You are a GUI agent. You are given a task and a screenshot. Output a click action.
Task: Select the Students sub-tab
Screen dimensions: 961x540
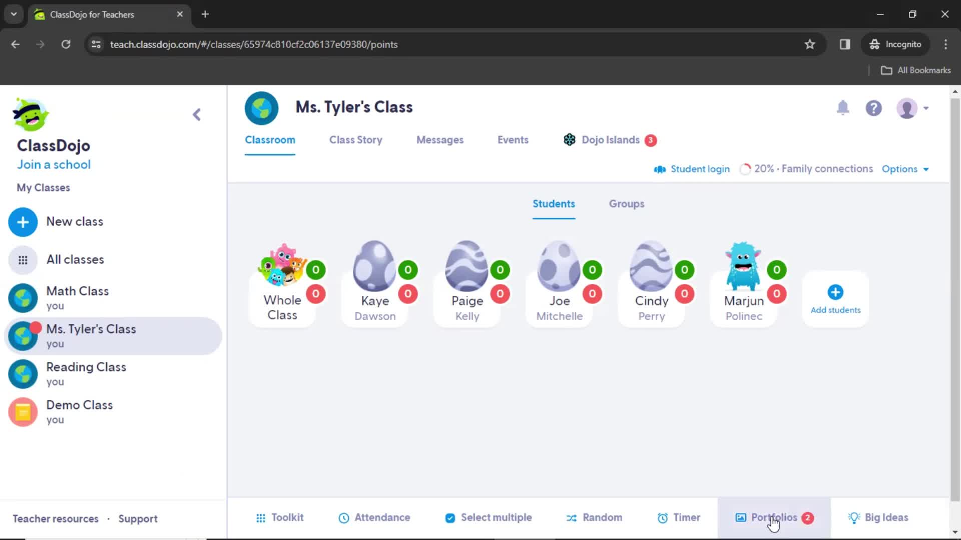(554, 204)
